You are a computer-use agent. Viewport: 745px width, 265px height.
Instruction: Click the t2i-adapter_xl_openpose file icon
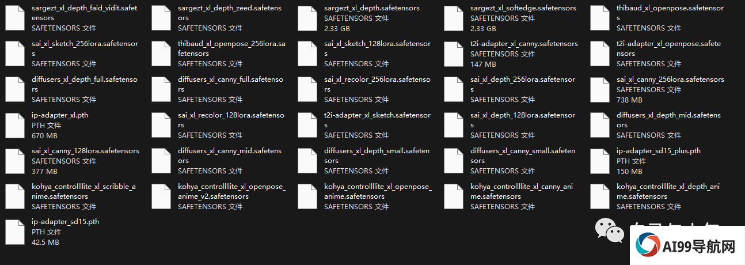(x=600, y=54)
